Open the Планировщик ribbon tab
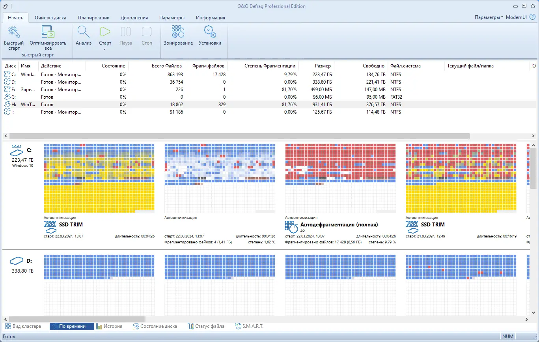Viewport: 539px width, 342px height. 93,18
